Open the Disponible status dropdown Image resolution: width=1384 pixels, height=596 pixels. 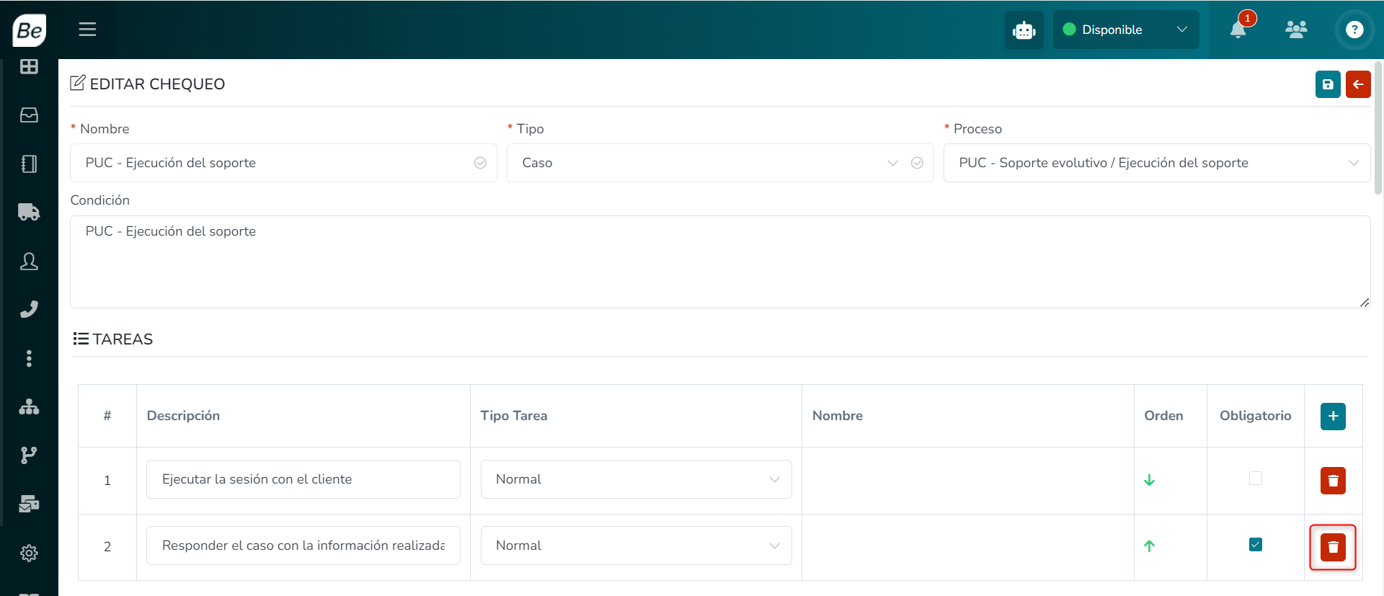coord(1126,30)
